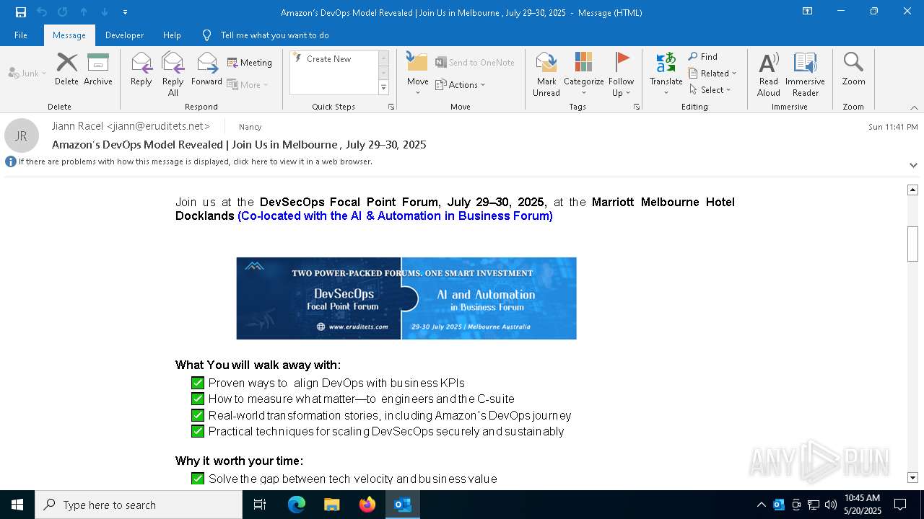Open the Junk dropdown
Screen dimensions: 924x519
pos(27,73)
